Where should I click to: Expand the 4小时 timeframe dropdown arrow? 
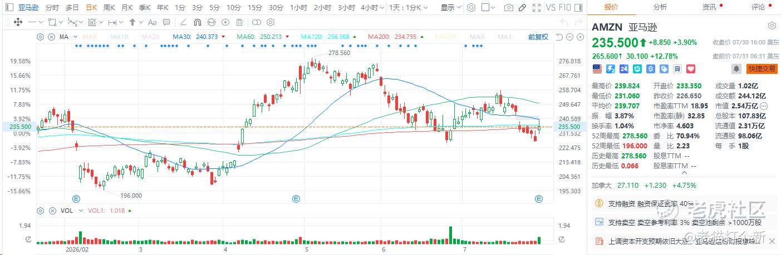381,8
